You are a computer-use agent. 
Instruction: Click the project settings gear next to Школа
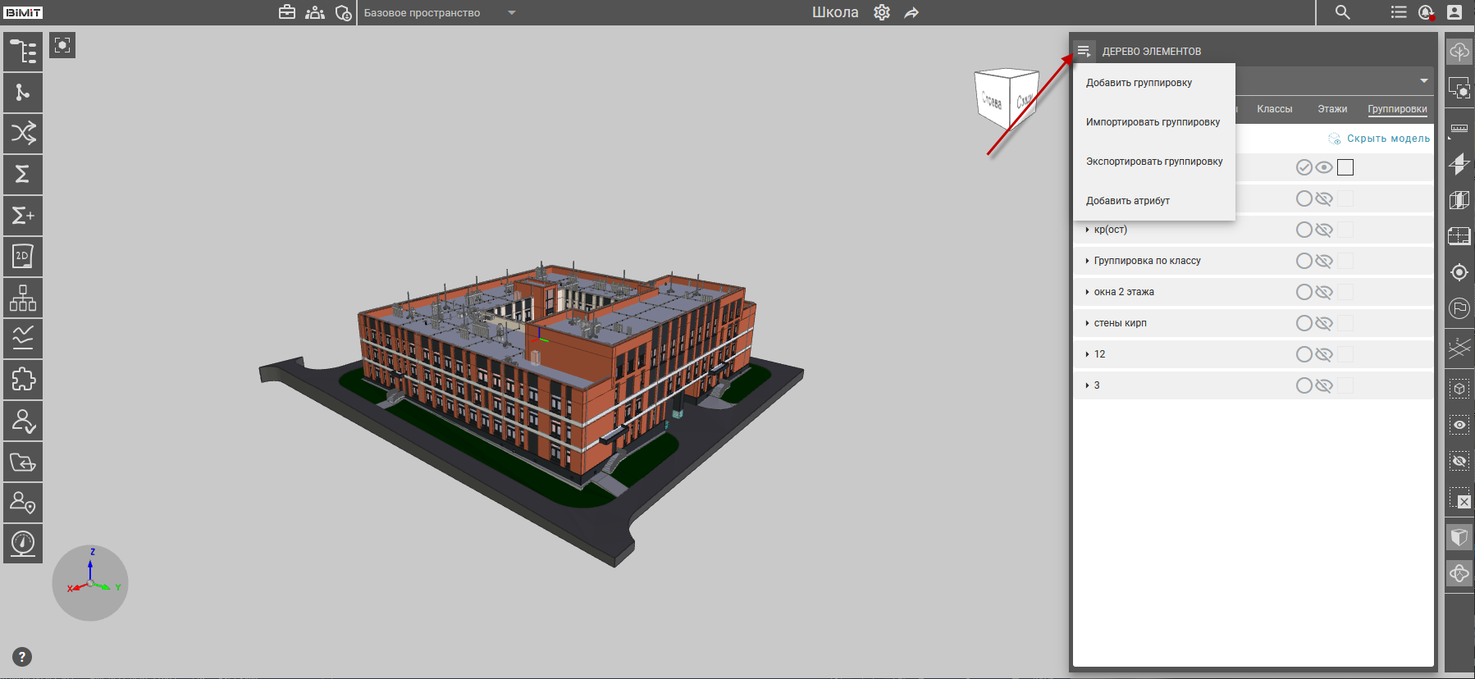click(x=882, y=12)
